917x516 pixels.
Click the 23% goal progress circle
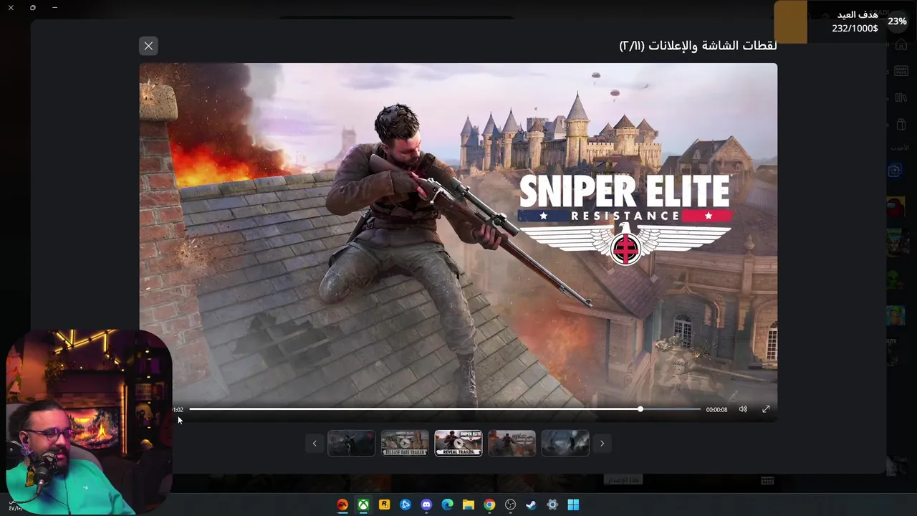click(897, 21)
